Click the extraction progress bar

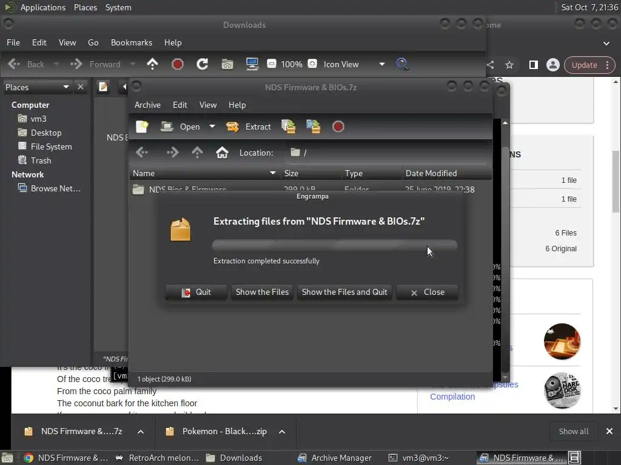point(335,245)
